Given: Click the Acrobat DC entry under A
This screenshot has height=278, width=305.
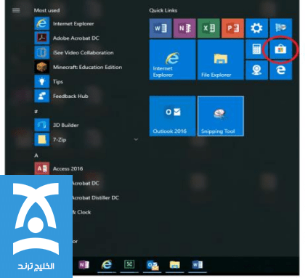Looking at the screenshot, I should coord(86,183).
